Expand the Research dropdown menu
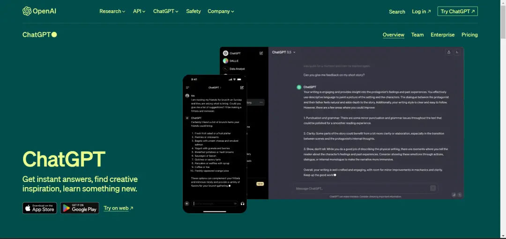The height and width of the screenshot is (239, 506). point(112,11)
